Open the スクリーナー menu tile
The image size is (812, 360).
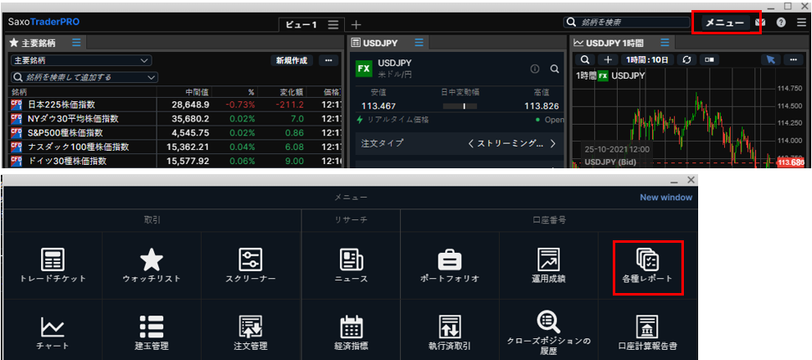click(250, 265)
